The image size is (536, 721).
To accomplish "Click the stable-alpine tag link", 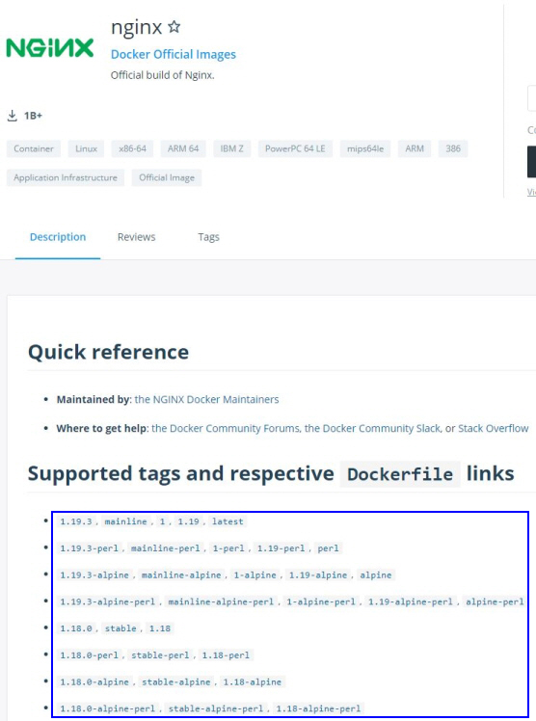I will pos(176,681).
